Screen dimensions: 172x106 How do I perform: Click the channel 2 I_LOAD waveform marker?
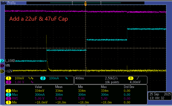coord(2,61)
